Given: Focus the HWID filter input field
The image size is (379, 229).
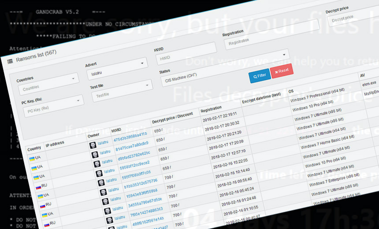Looking at the screenshot, I should pyautogui.click(x=186, y=53).
